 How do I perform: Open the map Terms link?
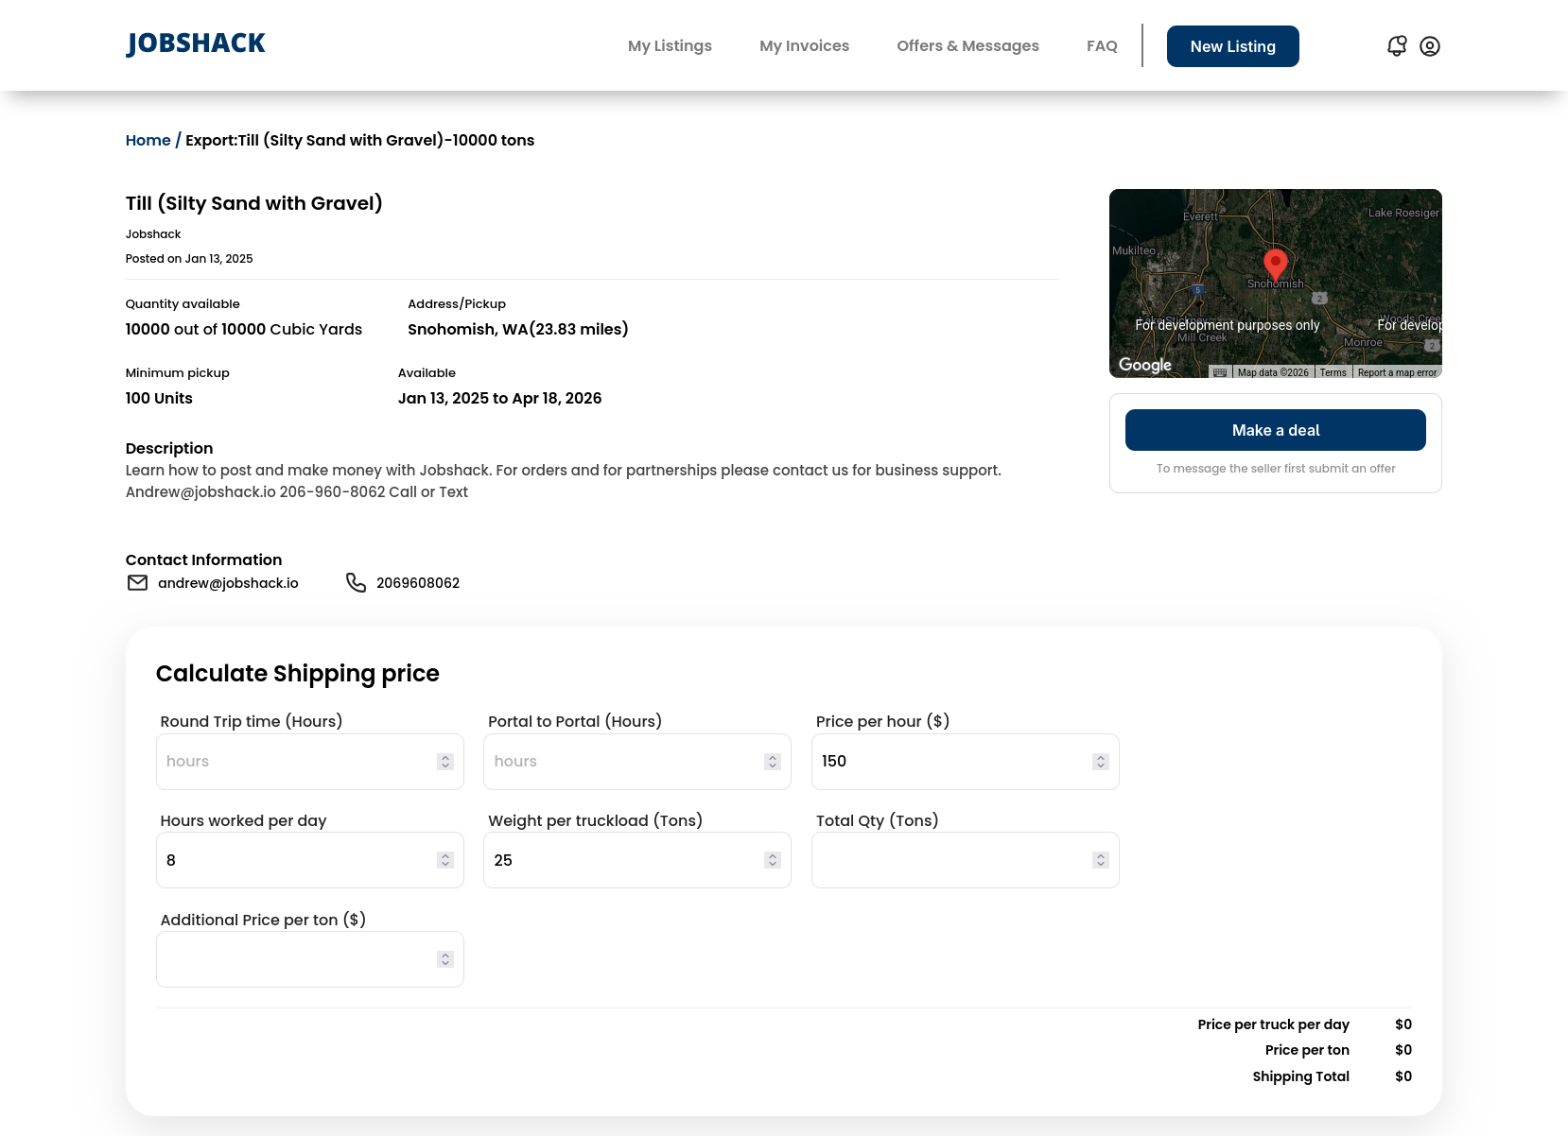coord(1333,372)
